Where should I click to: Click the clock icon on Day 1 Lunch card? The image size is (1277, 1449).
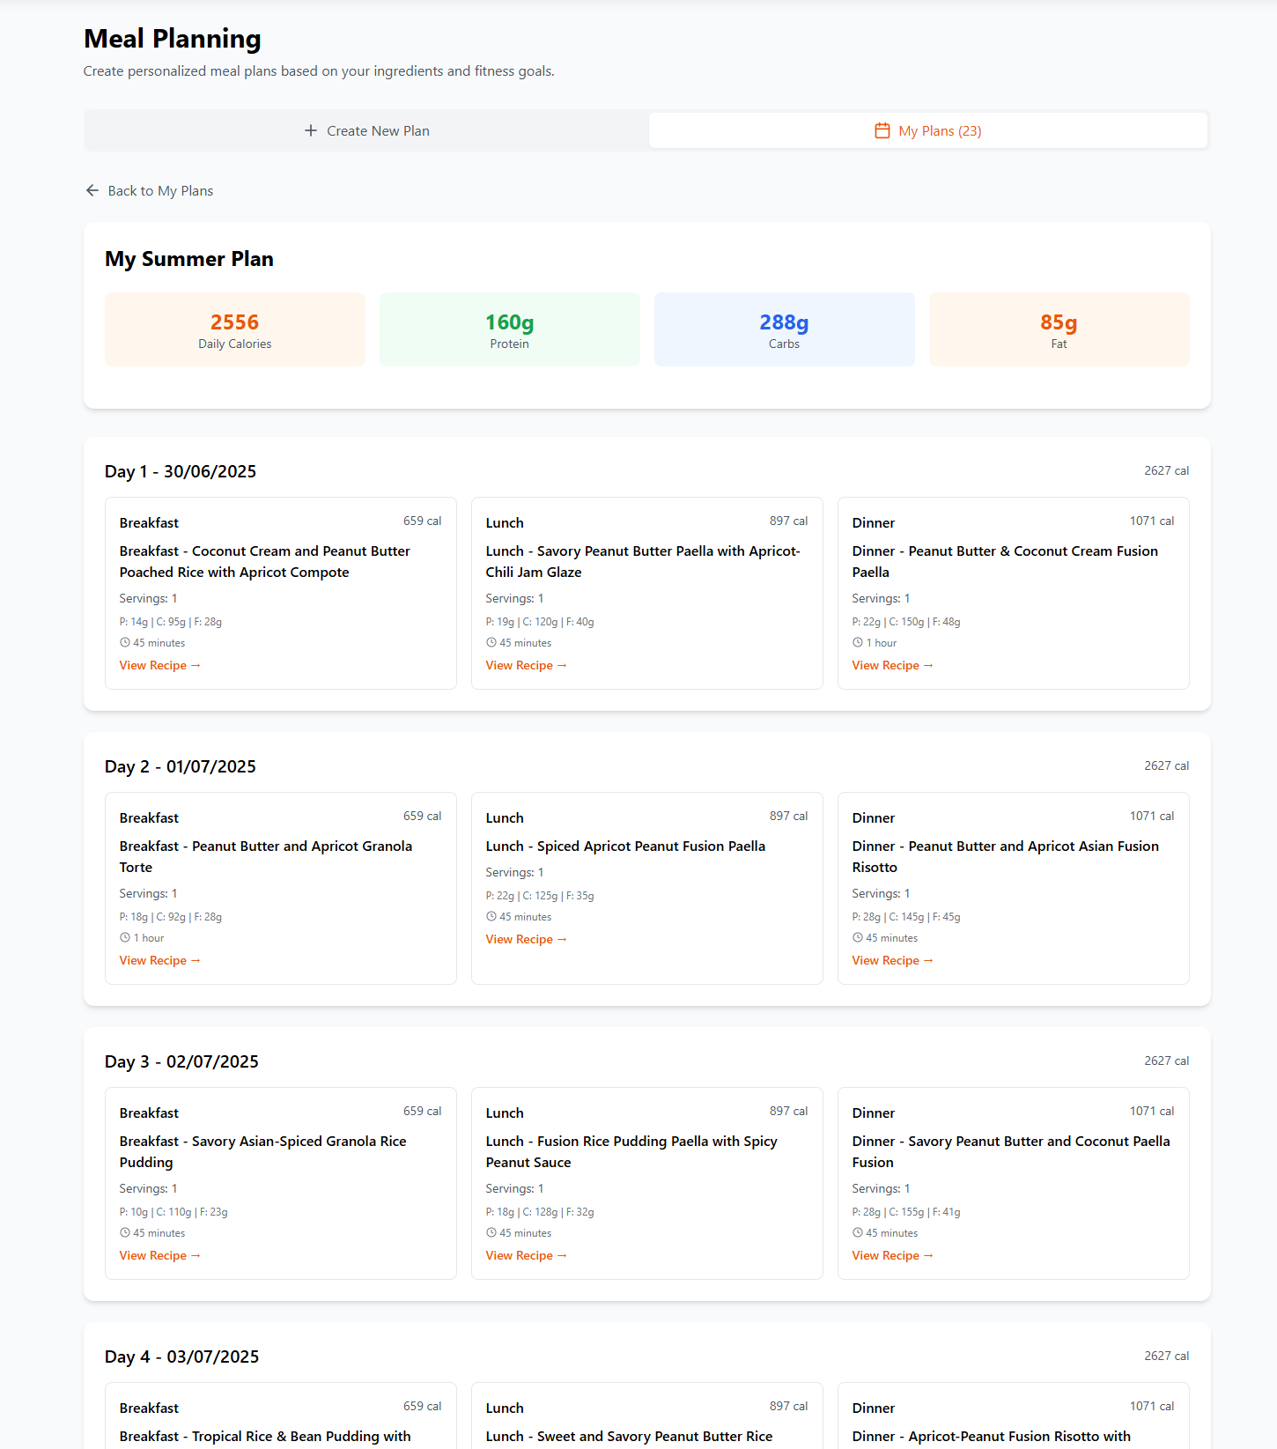coord(491,643)
